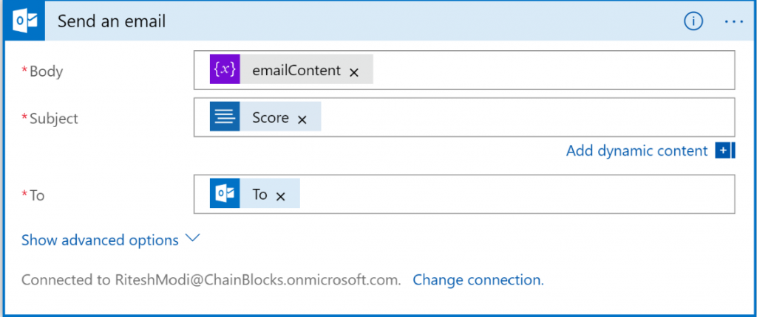The image size is (757, 317).
Task: Remove the Score token from Subject
Action: (302, 119)
